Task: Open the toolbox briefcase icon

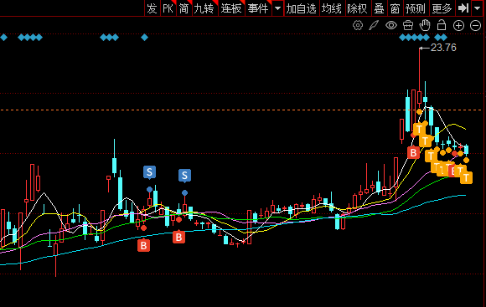Action: (408, 25)
